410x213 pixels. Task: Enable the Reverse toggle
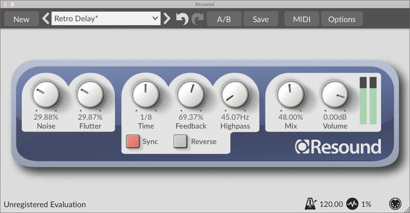(181, 141)
